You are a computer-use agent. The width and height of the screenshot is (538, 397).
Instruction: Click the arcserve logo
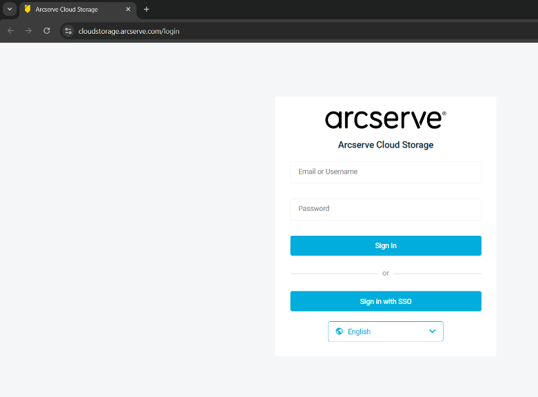coord(385,119)
